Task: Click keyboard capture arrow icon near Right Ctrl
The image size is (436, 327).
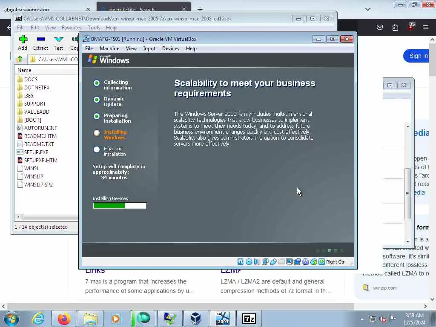Action: (322, 262)
